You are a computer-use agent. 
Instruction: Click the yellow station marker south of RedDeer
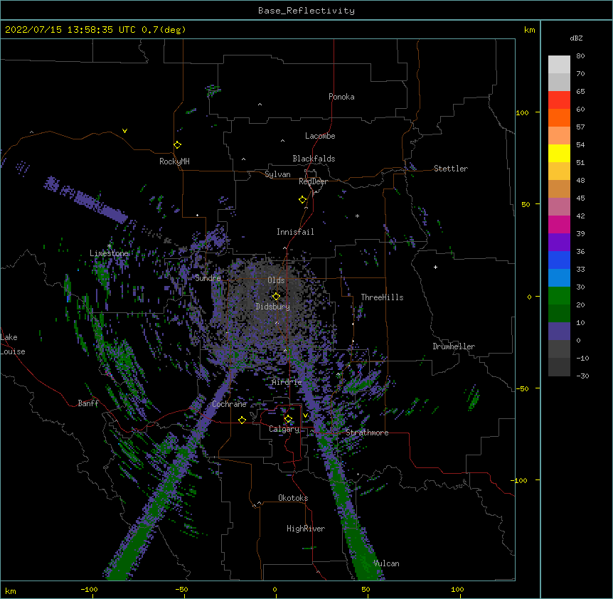point(302,200)
